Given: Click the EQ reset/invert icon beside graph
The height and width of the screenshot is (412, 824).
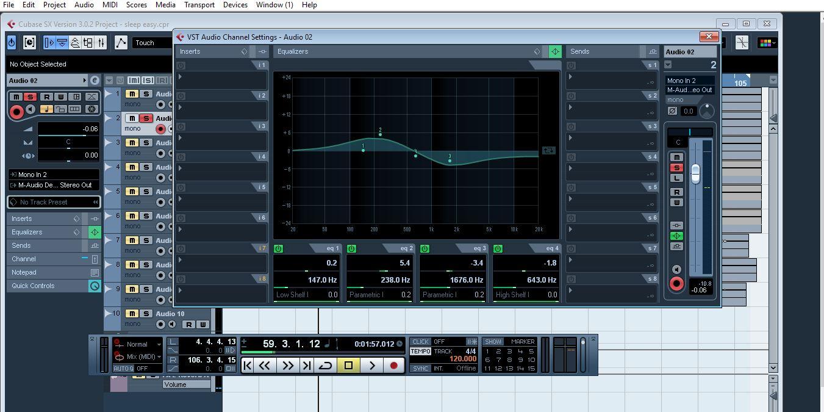Looking at the screenshot, I should click(548, 150).
